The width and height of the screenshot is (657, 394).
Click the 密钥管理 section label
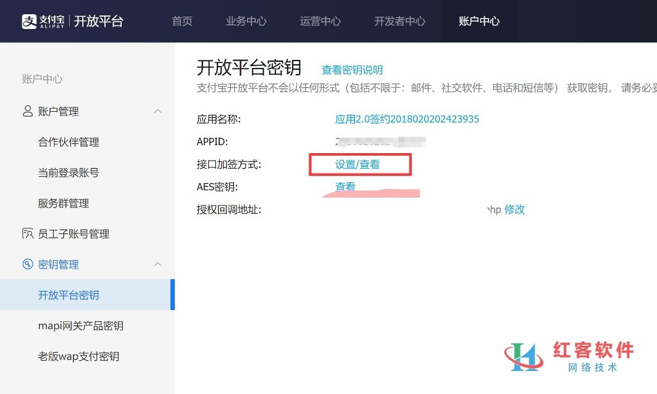point(59,264)
